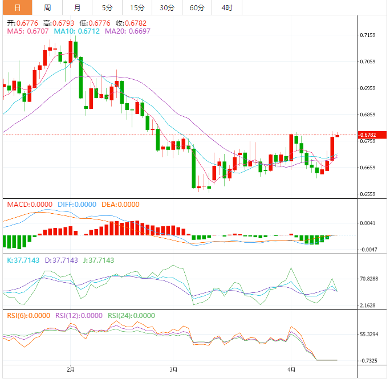Open the 30分 timeframe tab
The image size is (390, 383).
[x=167, y=7]
